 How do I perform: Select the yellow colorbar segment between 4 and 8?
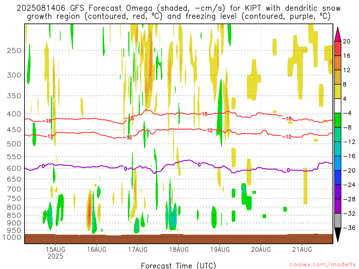[338, 91]
